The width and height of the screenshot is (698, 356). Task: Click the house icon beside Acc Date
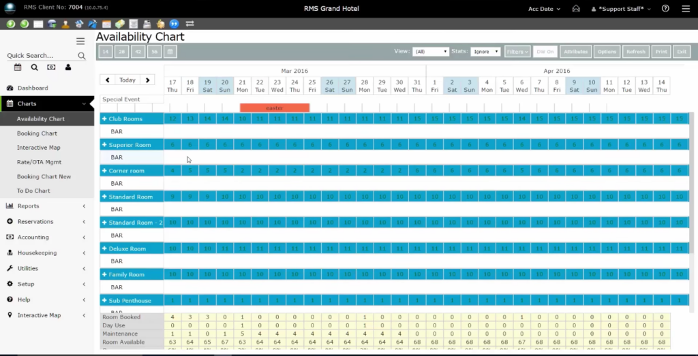click(576, 8)
